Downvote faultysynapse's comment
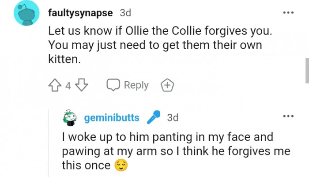The width and height of the screenshot is (309, 177). pyautogui.click(x=83, y=85)
